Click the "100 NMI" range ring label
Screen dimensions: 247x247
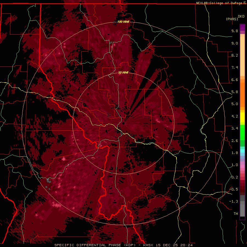point(123,22)
